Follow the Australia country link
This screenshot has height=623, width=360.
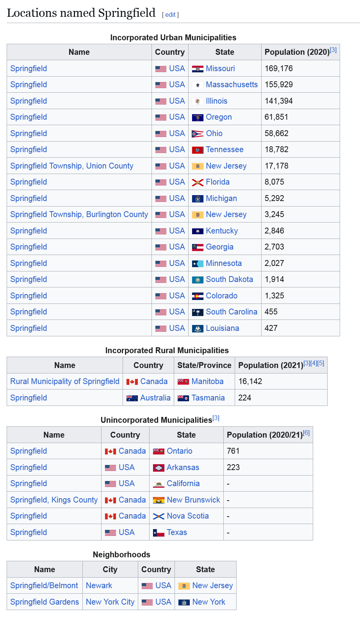[155, 398]
